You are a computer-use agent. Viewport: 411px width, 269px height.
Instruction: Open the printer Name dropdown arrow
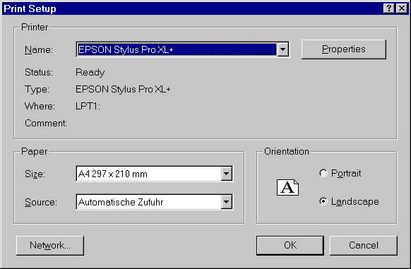282,49
